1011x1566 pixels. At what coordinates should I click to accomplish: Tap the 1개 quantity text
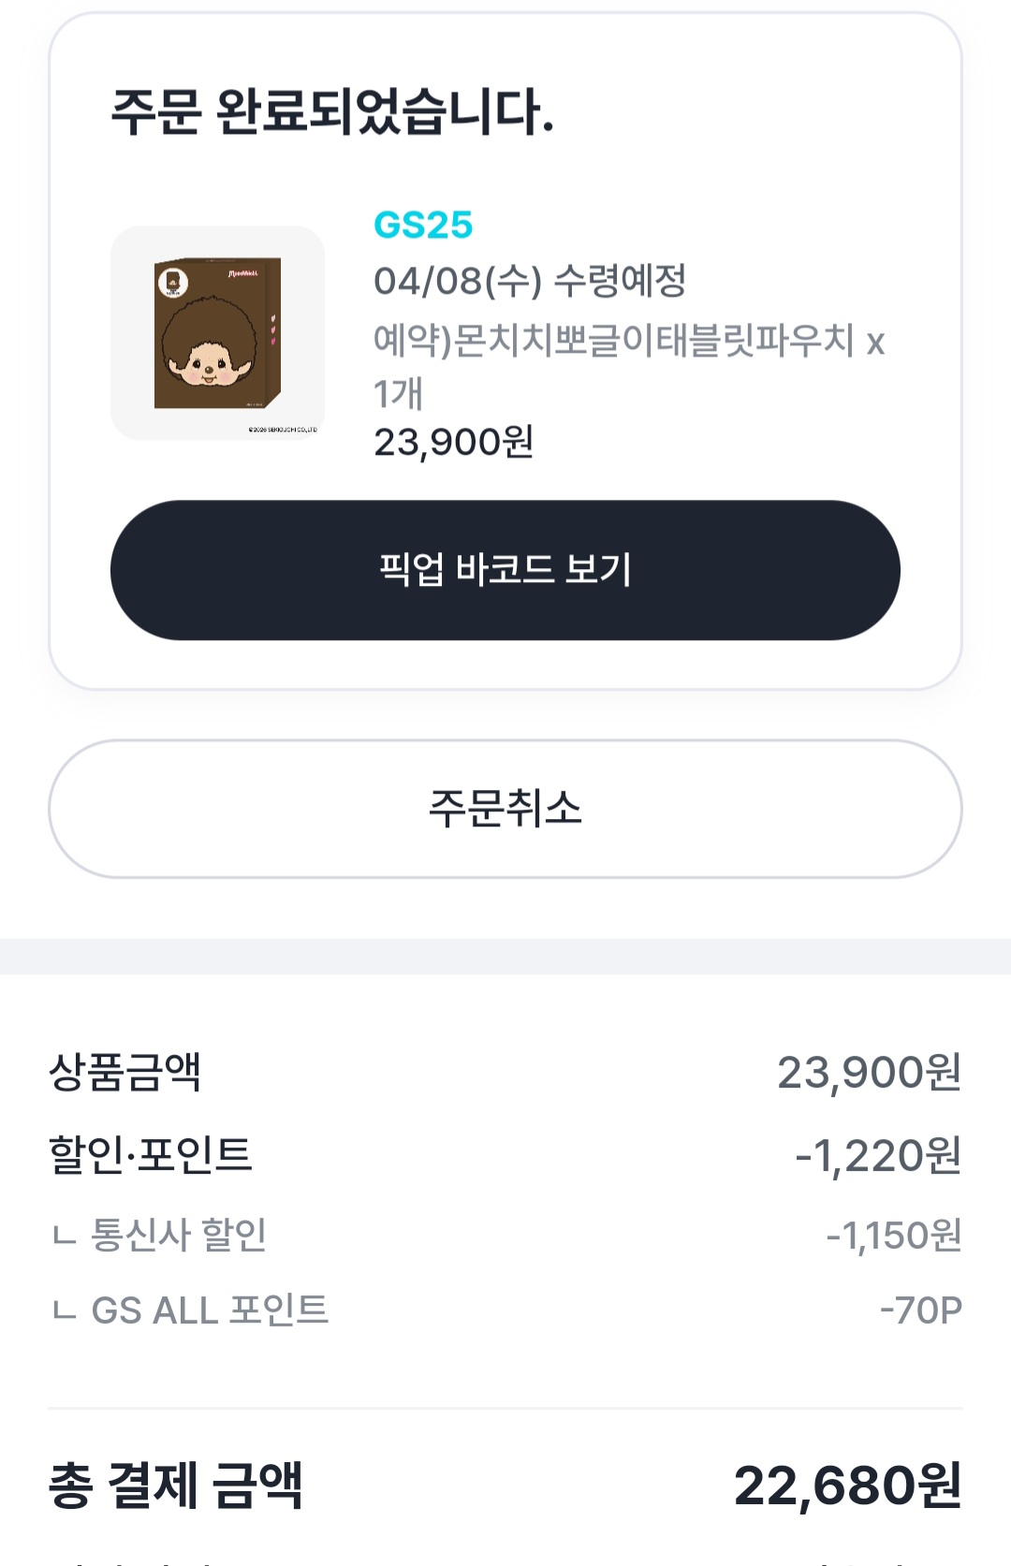coord(399,393)
